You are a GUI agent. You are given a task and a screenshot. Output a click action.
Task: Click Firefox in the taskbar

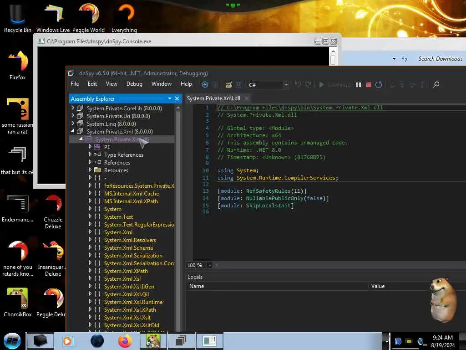125,341
